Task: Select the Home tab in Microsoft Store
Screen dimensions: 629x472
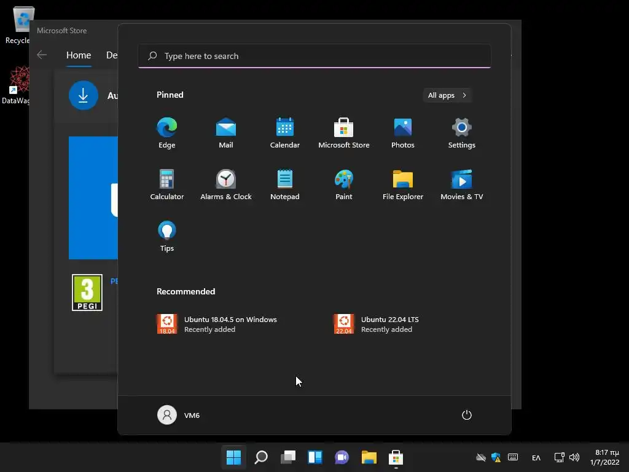Action: [x=79, y=55]
